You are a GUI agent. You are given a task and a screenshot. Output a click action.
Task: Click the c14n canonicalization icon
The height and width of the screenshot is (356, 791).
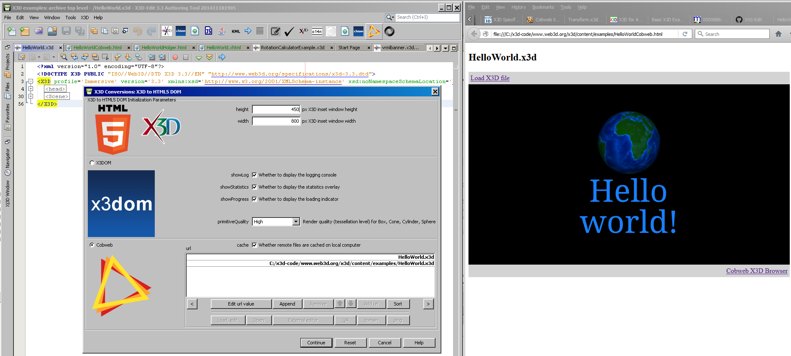317,31
